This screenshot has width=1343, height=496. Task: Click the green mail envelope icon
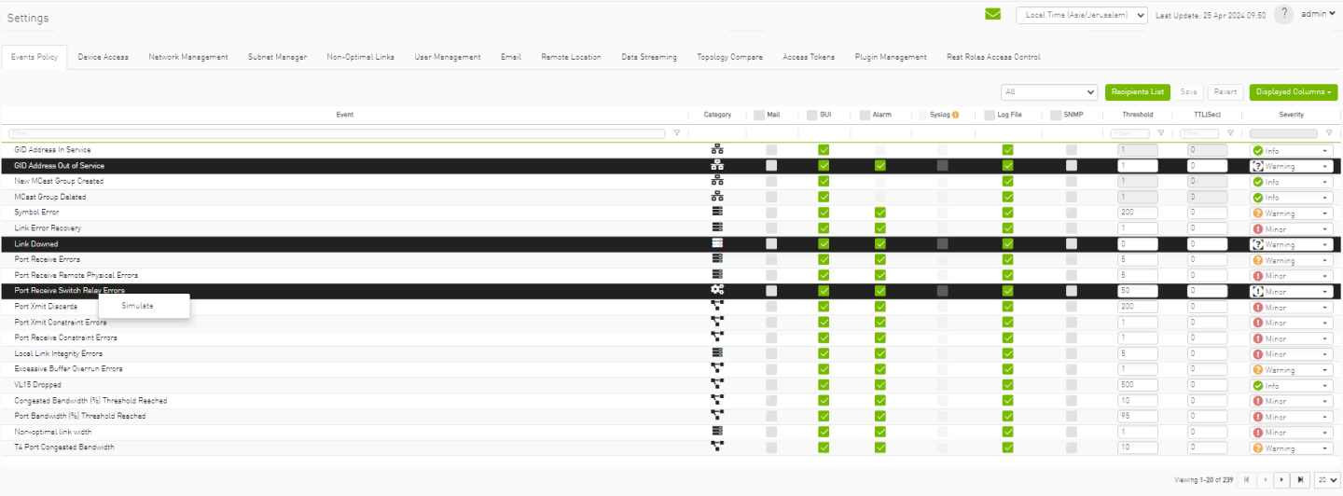[x=992, y=14]
